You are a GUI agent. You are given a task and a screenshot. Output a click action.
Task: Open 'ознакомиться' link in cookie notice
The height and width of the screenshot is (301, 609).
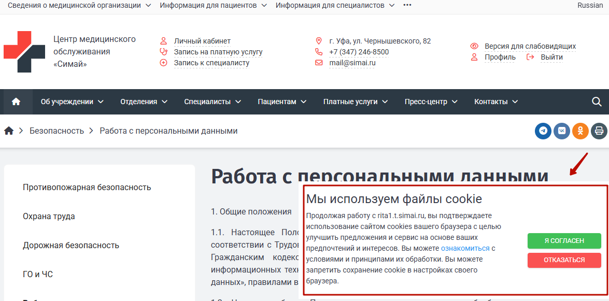(x=465, y=248)
